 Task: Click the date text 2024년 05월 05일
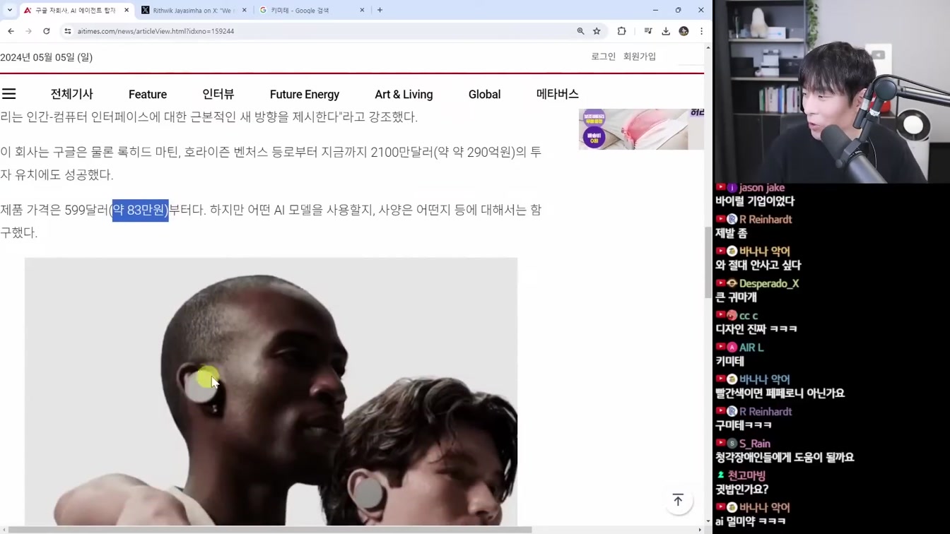47,57
